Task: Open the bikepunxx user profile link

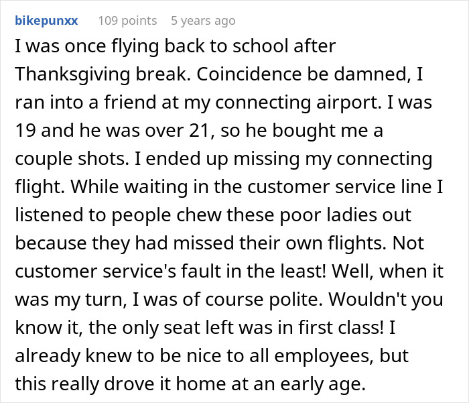Action: click(46, 20)
